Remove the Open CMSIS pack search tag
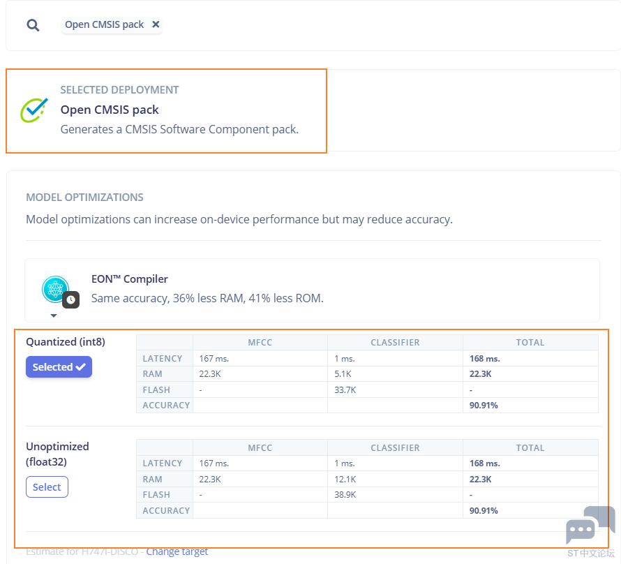This screenshot has height=564, width=621. [x=156, y=24]
